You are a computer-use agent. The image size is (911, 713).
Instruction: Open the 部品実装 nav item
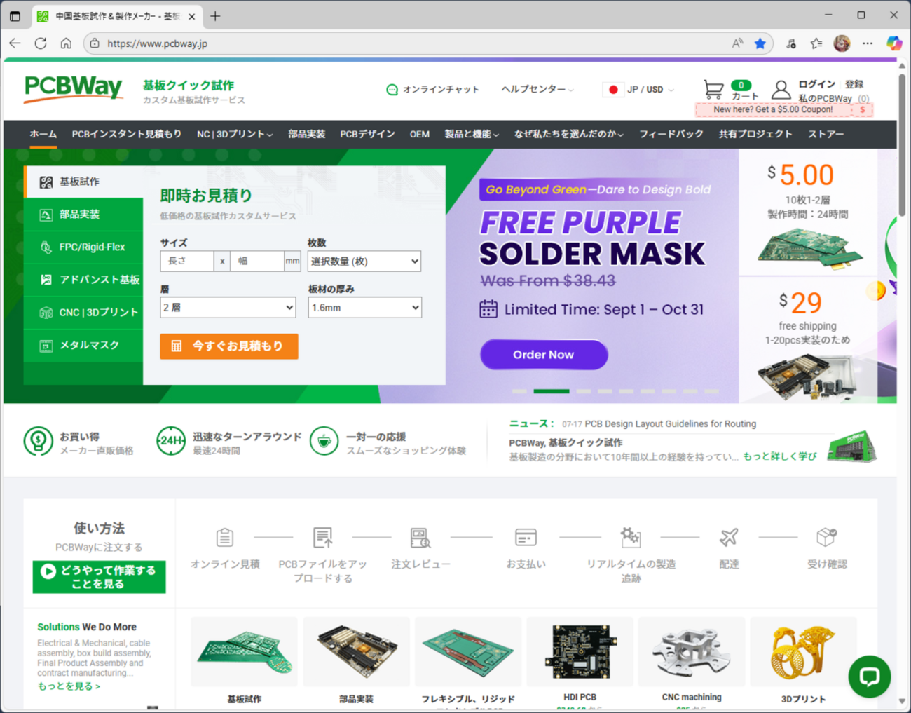click(307, 134)
